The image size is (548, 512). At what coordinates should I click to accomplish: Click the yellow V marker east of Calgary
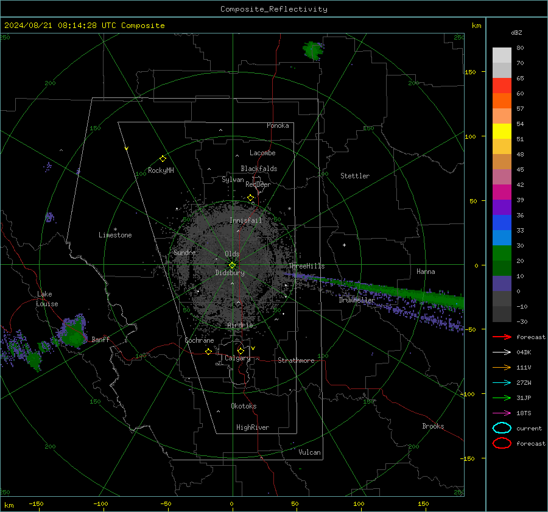coord(253,348)
